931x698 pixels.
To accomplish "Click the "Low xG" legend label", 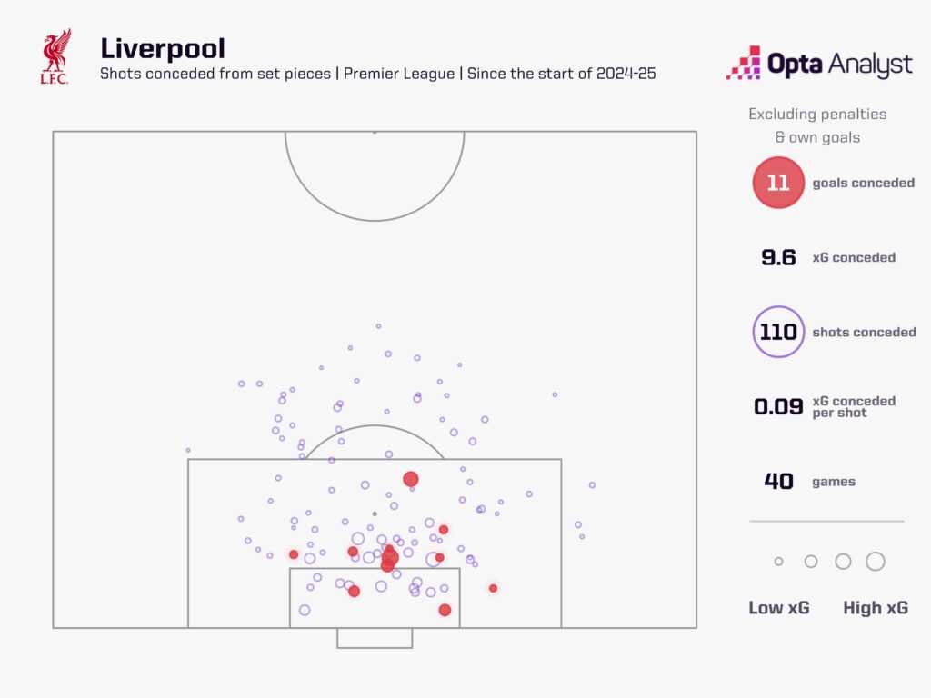I will pos(779,608).
